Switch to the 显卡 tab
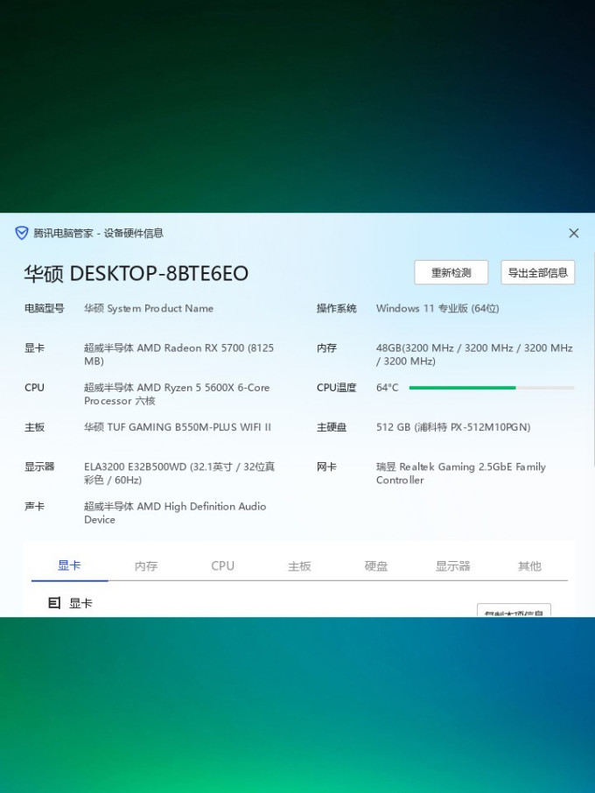 tap(69, 565)
